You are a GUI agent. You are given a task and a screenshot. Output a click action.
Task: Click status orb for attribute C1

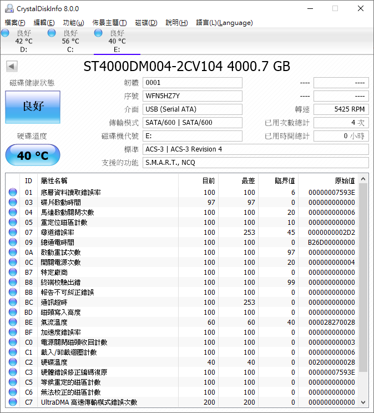click(x=13, y=352)
